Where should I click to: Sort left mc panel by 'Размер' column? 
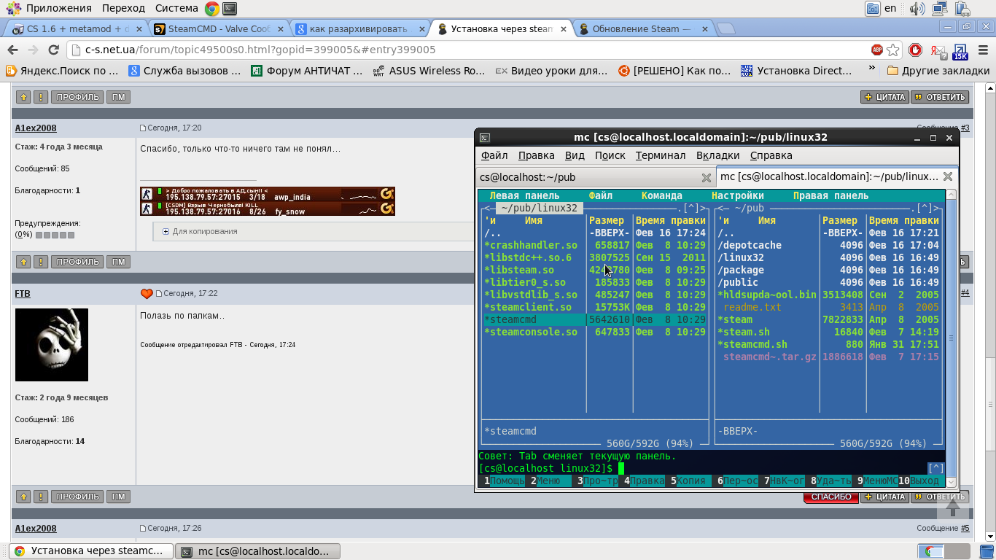coord(607,220)
